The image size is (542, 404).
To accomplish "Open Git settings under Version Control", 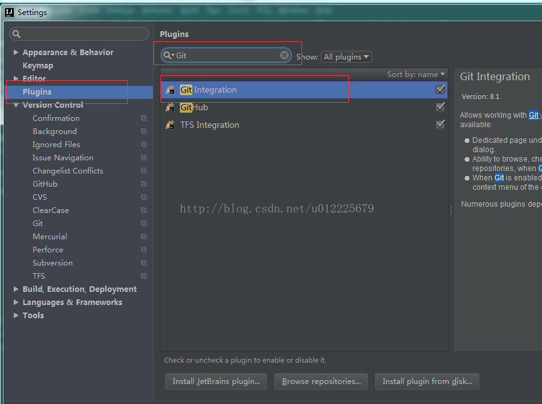I will click(38, 223).
